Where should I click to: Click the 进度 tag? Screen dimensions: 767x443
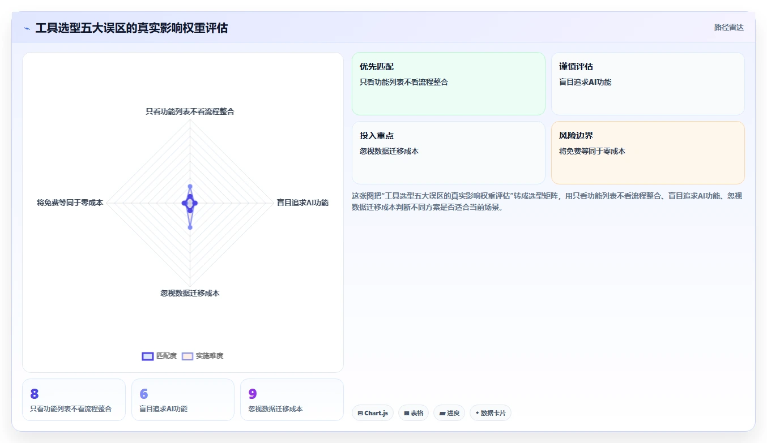449,413
